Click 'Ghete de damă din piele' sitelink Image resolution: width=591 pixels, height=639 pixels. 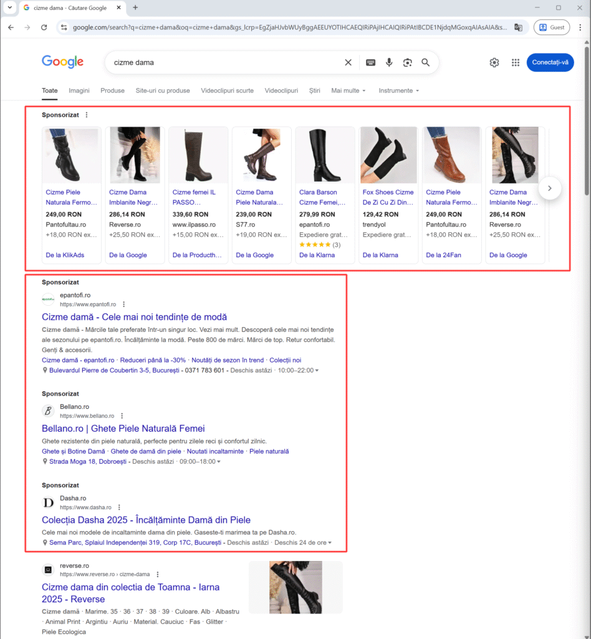[x=146, y=452]
